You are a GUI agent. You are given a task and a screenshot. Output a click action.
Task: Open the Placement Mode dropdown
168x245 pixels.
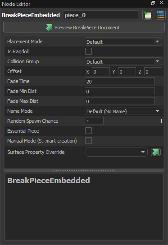coord(123,42)
